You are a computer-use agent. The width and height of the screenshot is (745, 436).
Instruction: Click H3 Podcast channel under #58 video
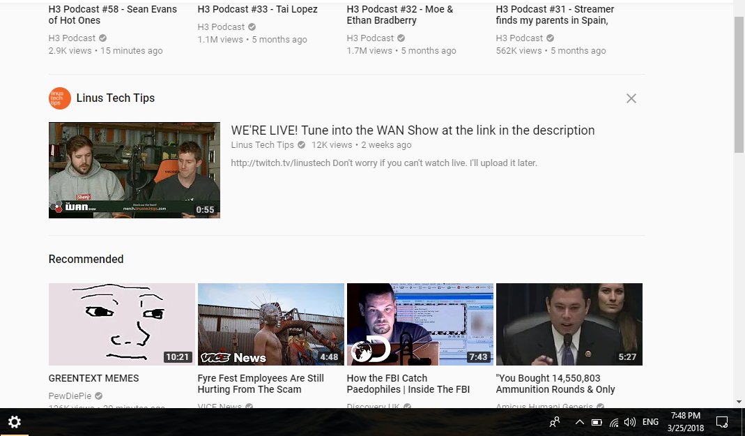(72, 38)
